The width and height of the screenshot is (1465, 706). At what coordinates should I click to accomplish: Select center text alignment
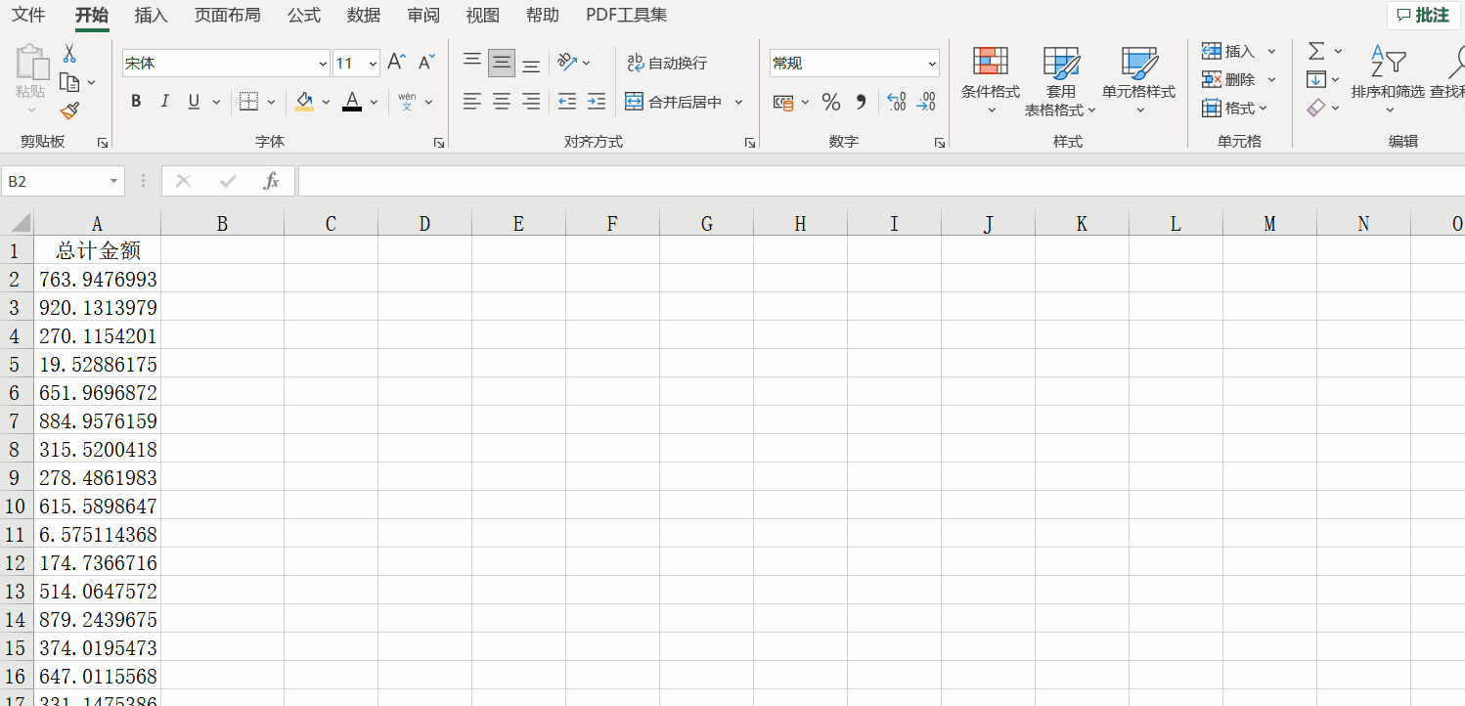click(x=502, y=101)
